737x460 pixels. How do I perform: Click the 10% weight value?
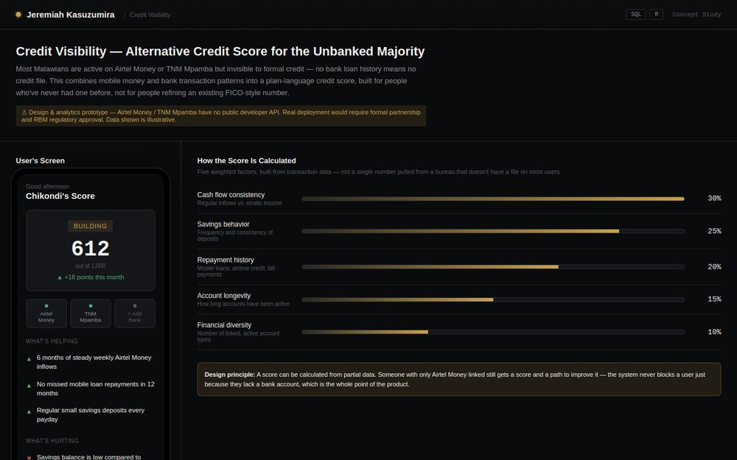[714, 333]
